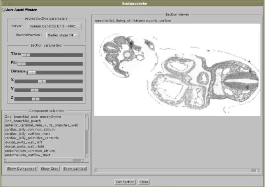Click section viewer scroll-right arrow
Viewport: 265px width, 187px height.
[x=258, y=171]
